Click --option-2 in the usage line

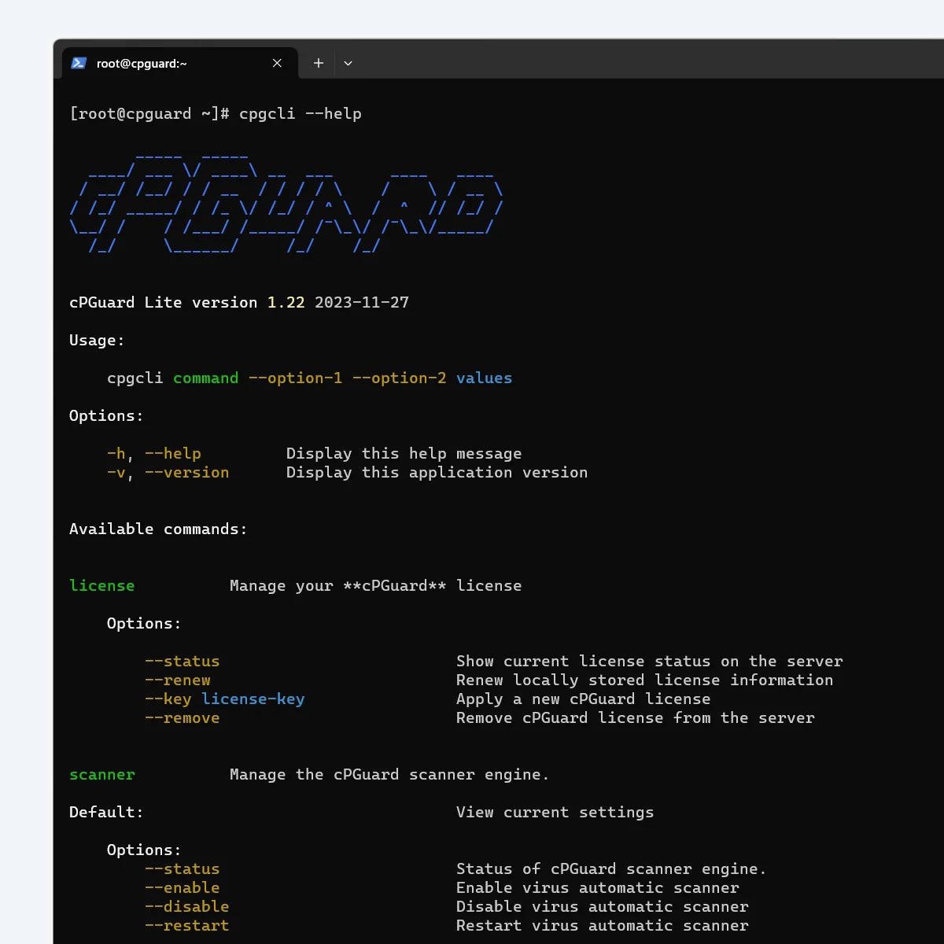click(399, 378)
